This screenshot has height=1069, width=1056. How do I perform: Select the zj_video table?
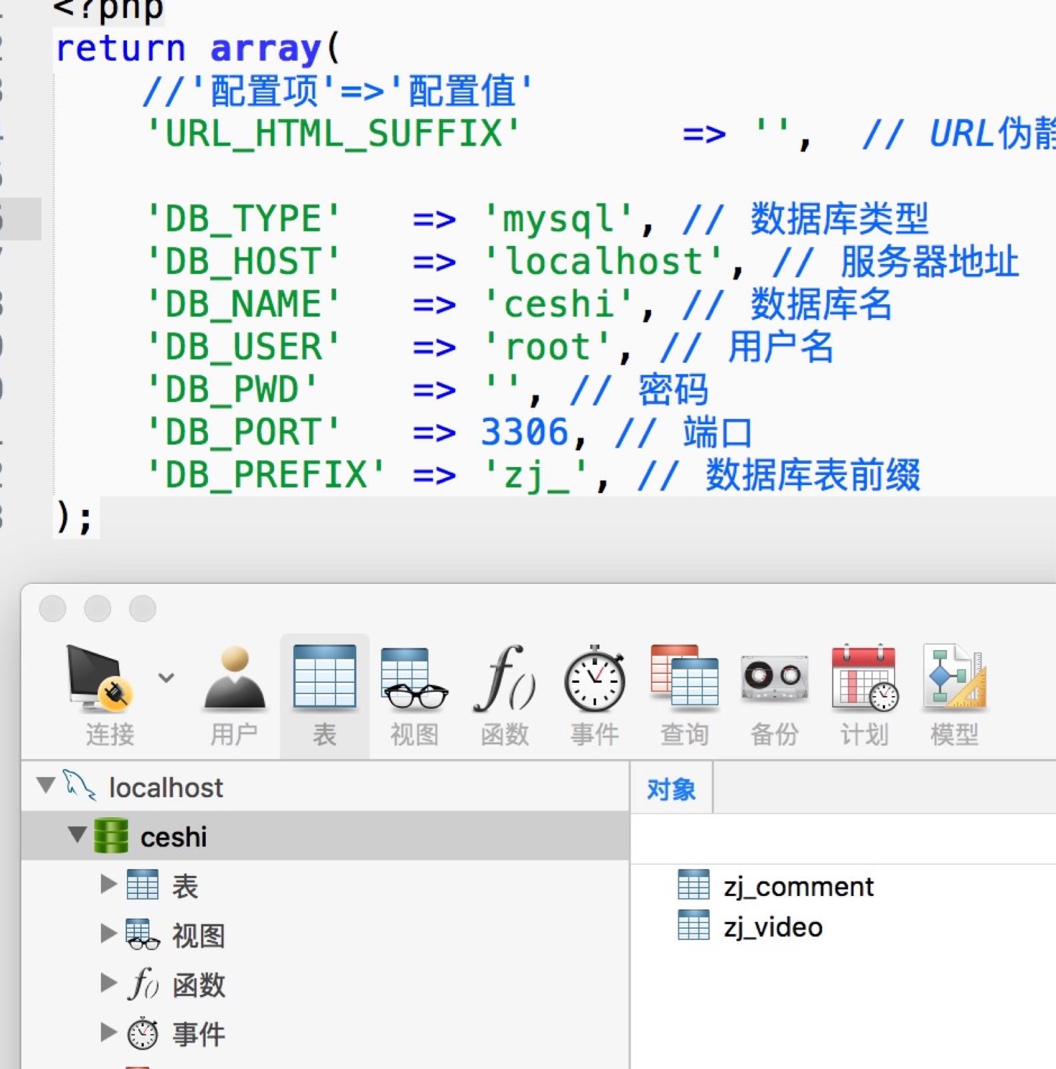pyautogui.click(x=773, y=927)
